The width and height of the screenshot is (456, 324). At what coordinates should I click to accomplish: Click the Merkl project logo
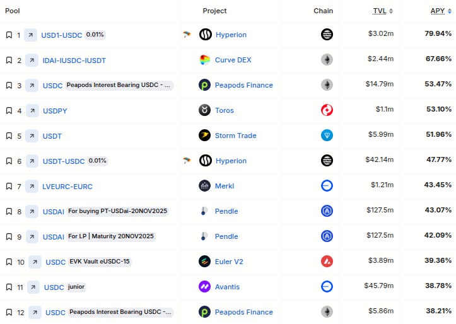tap(205, 186)
